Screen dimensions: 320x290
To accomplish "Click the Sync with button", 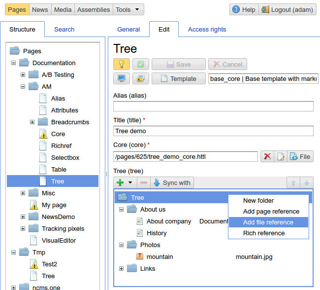I will click(172, 182).
